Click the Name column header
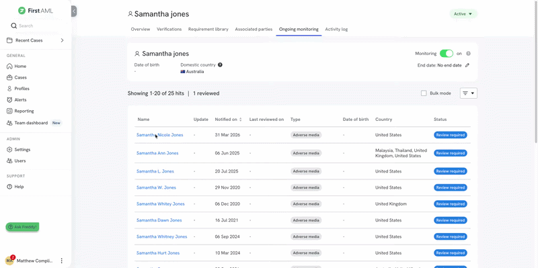Screen dimensions: 538x268 tap(143, 120)
